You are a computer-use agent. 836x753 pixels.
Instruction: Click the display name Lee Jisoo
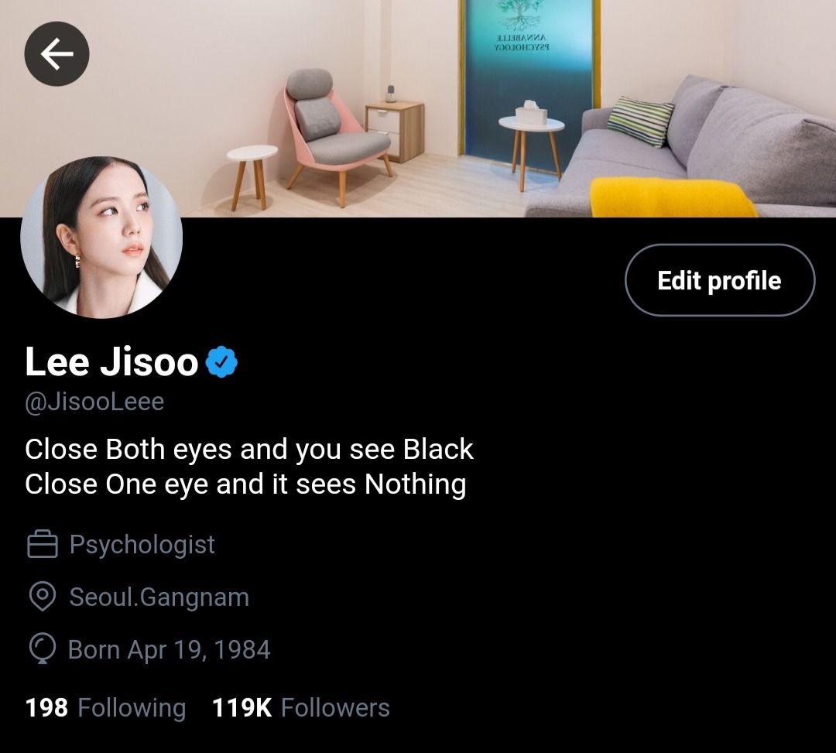(111, 362)
